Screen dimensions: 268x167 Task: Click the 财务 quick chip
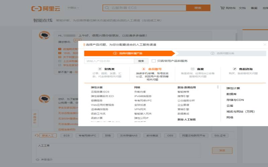(108, 136)
